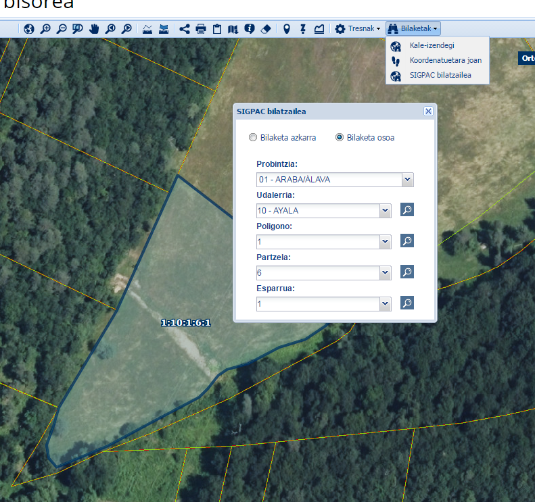The width and height of the screenshot is (535, 502).
Task: Select the Bilaketa osoa radio button
Action: coord(340,138)
